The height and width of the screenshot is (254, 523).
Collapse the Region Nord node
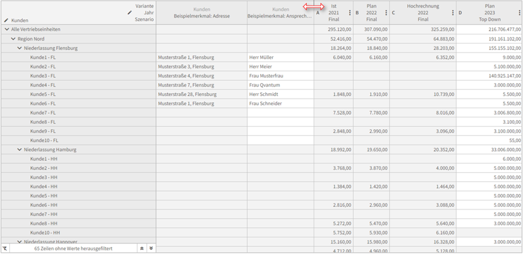pos(13,39)
